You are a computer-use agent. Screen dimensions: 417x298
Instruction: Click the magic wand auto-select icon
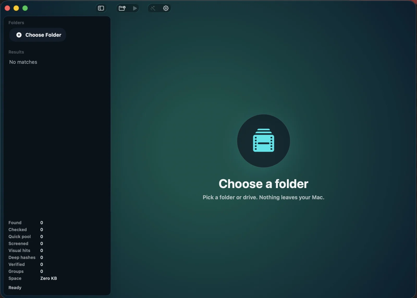point(153,8)
